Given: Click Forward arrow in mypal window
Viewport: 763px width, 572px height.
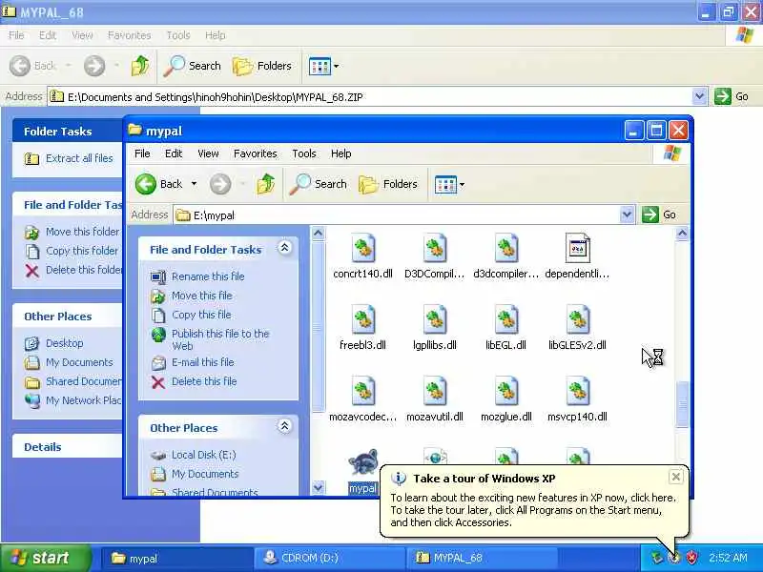Looking at the screenshot, I should pos(220,184).
